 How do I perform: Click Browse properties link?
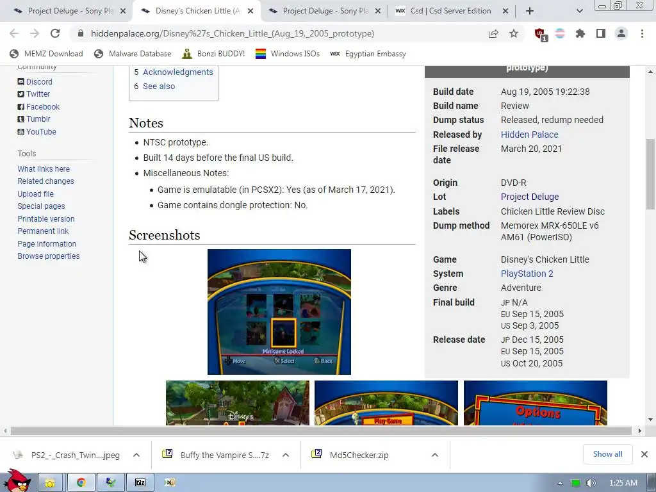pyautogui.click(x=49, y=256)
